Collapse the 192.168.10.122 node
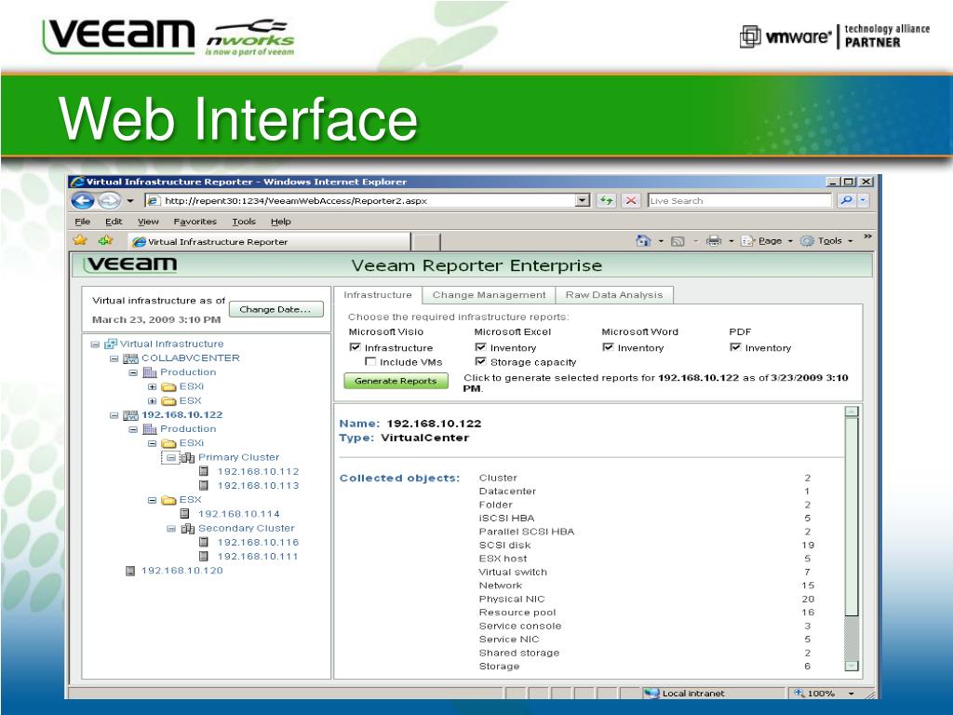 pos(114,415)
